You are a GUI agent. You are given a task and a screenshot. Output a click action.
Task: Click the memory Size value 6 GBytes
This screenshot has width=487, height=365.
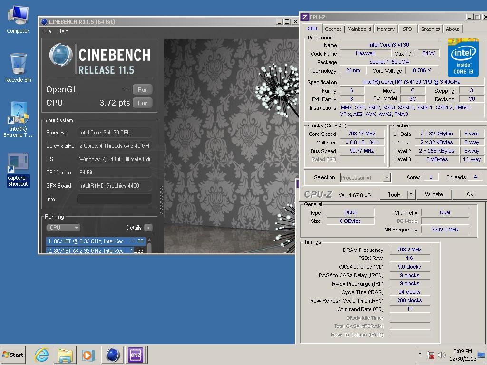351,221
